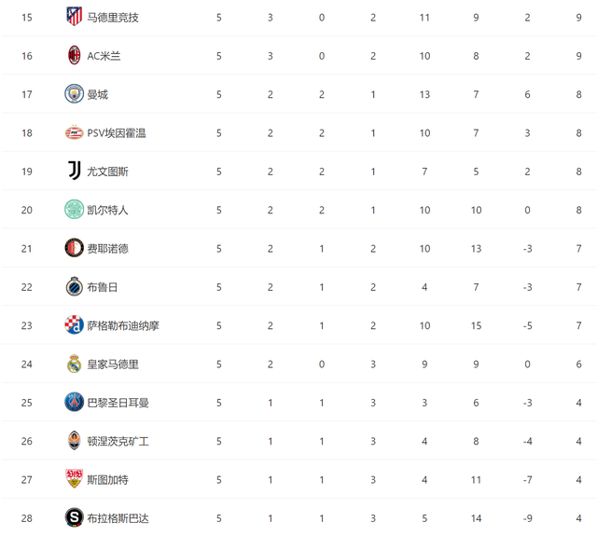Click the Atlético Madrid crest icon
Image resolution: width=597 pixels, height=536 pixels.
coord(74,17)
